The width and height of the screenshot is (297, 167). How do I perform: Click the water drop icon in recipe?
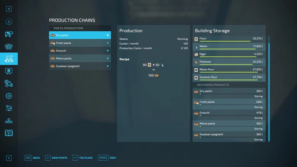pyautogui.click(x=162, y=65)
